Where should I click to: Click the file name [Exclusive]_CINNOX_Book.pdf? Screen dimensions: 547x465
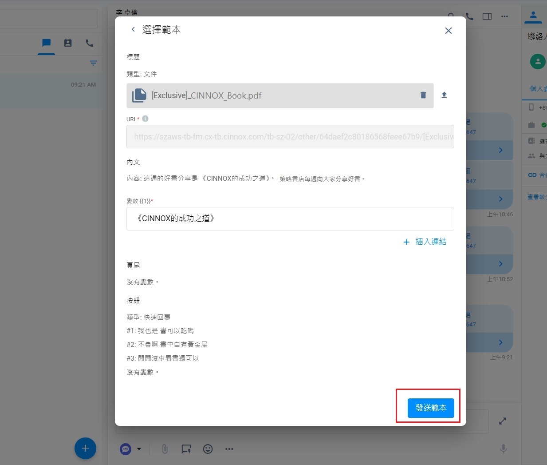tap(206, 95)
